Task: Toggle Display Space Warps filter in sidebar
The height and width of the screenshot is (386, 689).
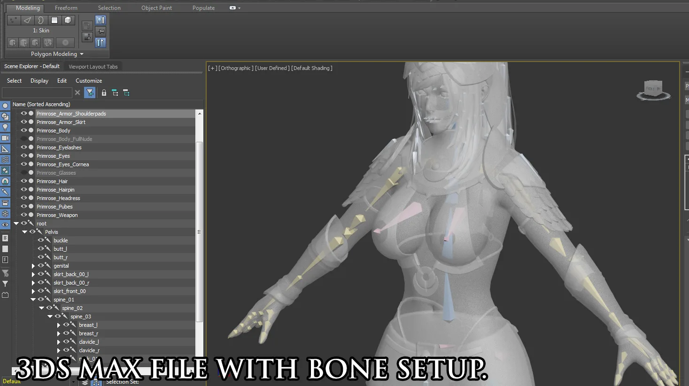Action: click(x=5, y=160)
